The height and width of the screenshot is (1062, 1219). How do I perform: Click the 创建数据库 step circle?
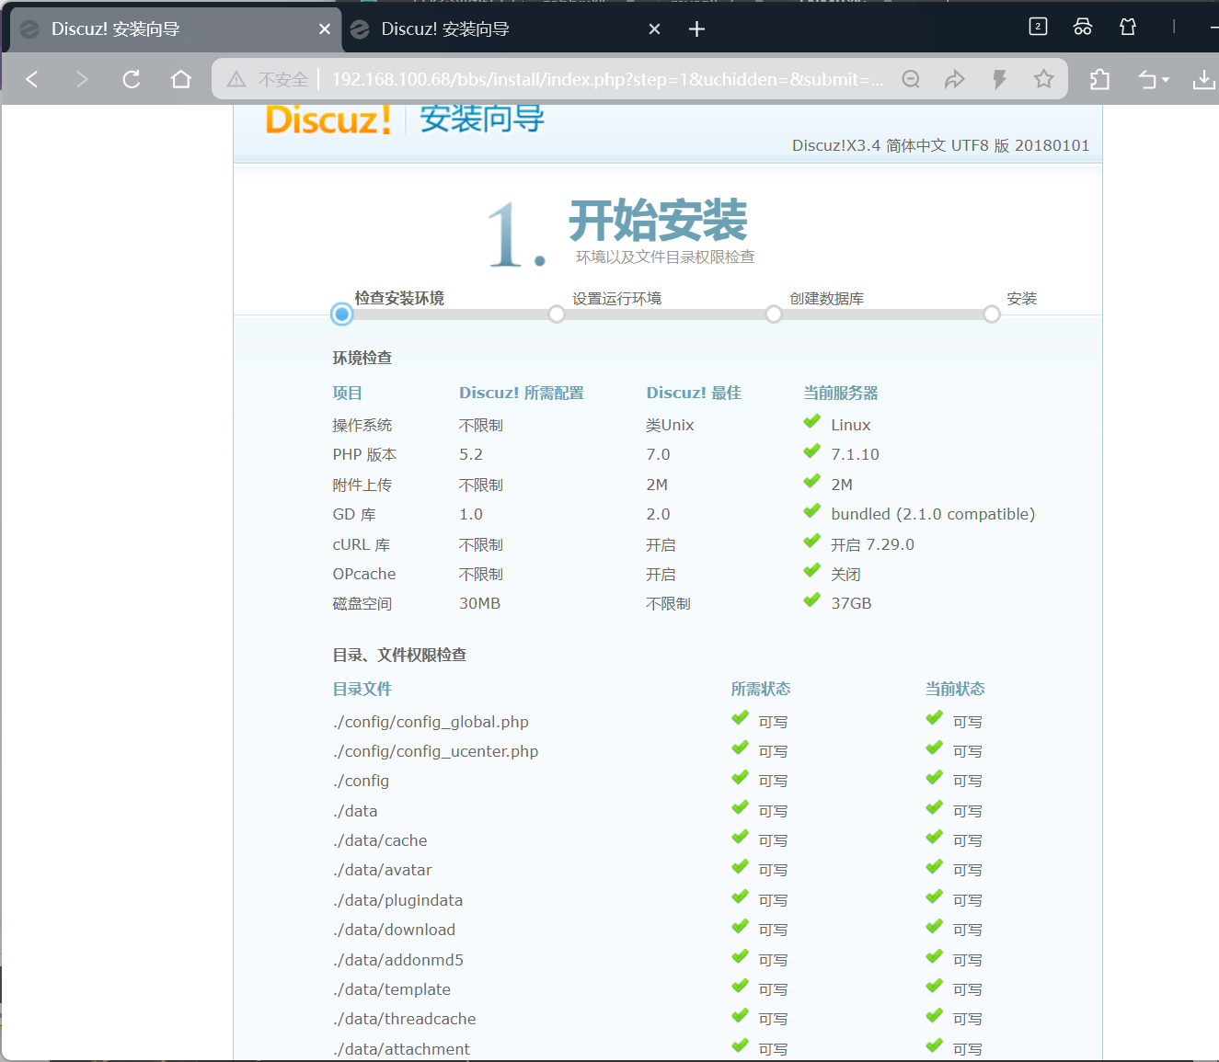(x=774, y=314)
